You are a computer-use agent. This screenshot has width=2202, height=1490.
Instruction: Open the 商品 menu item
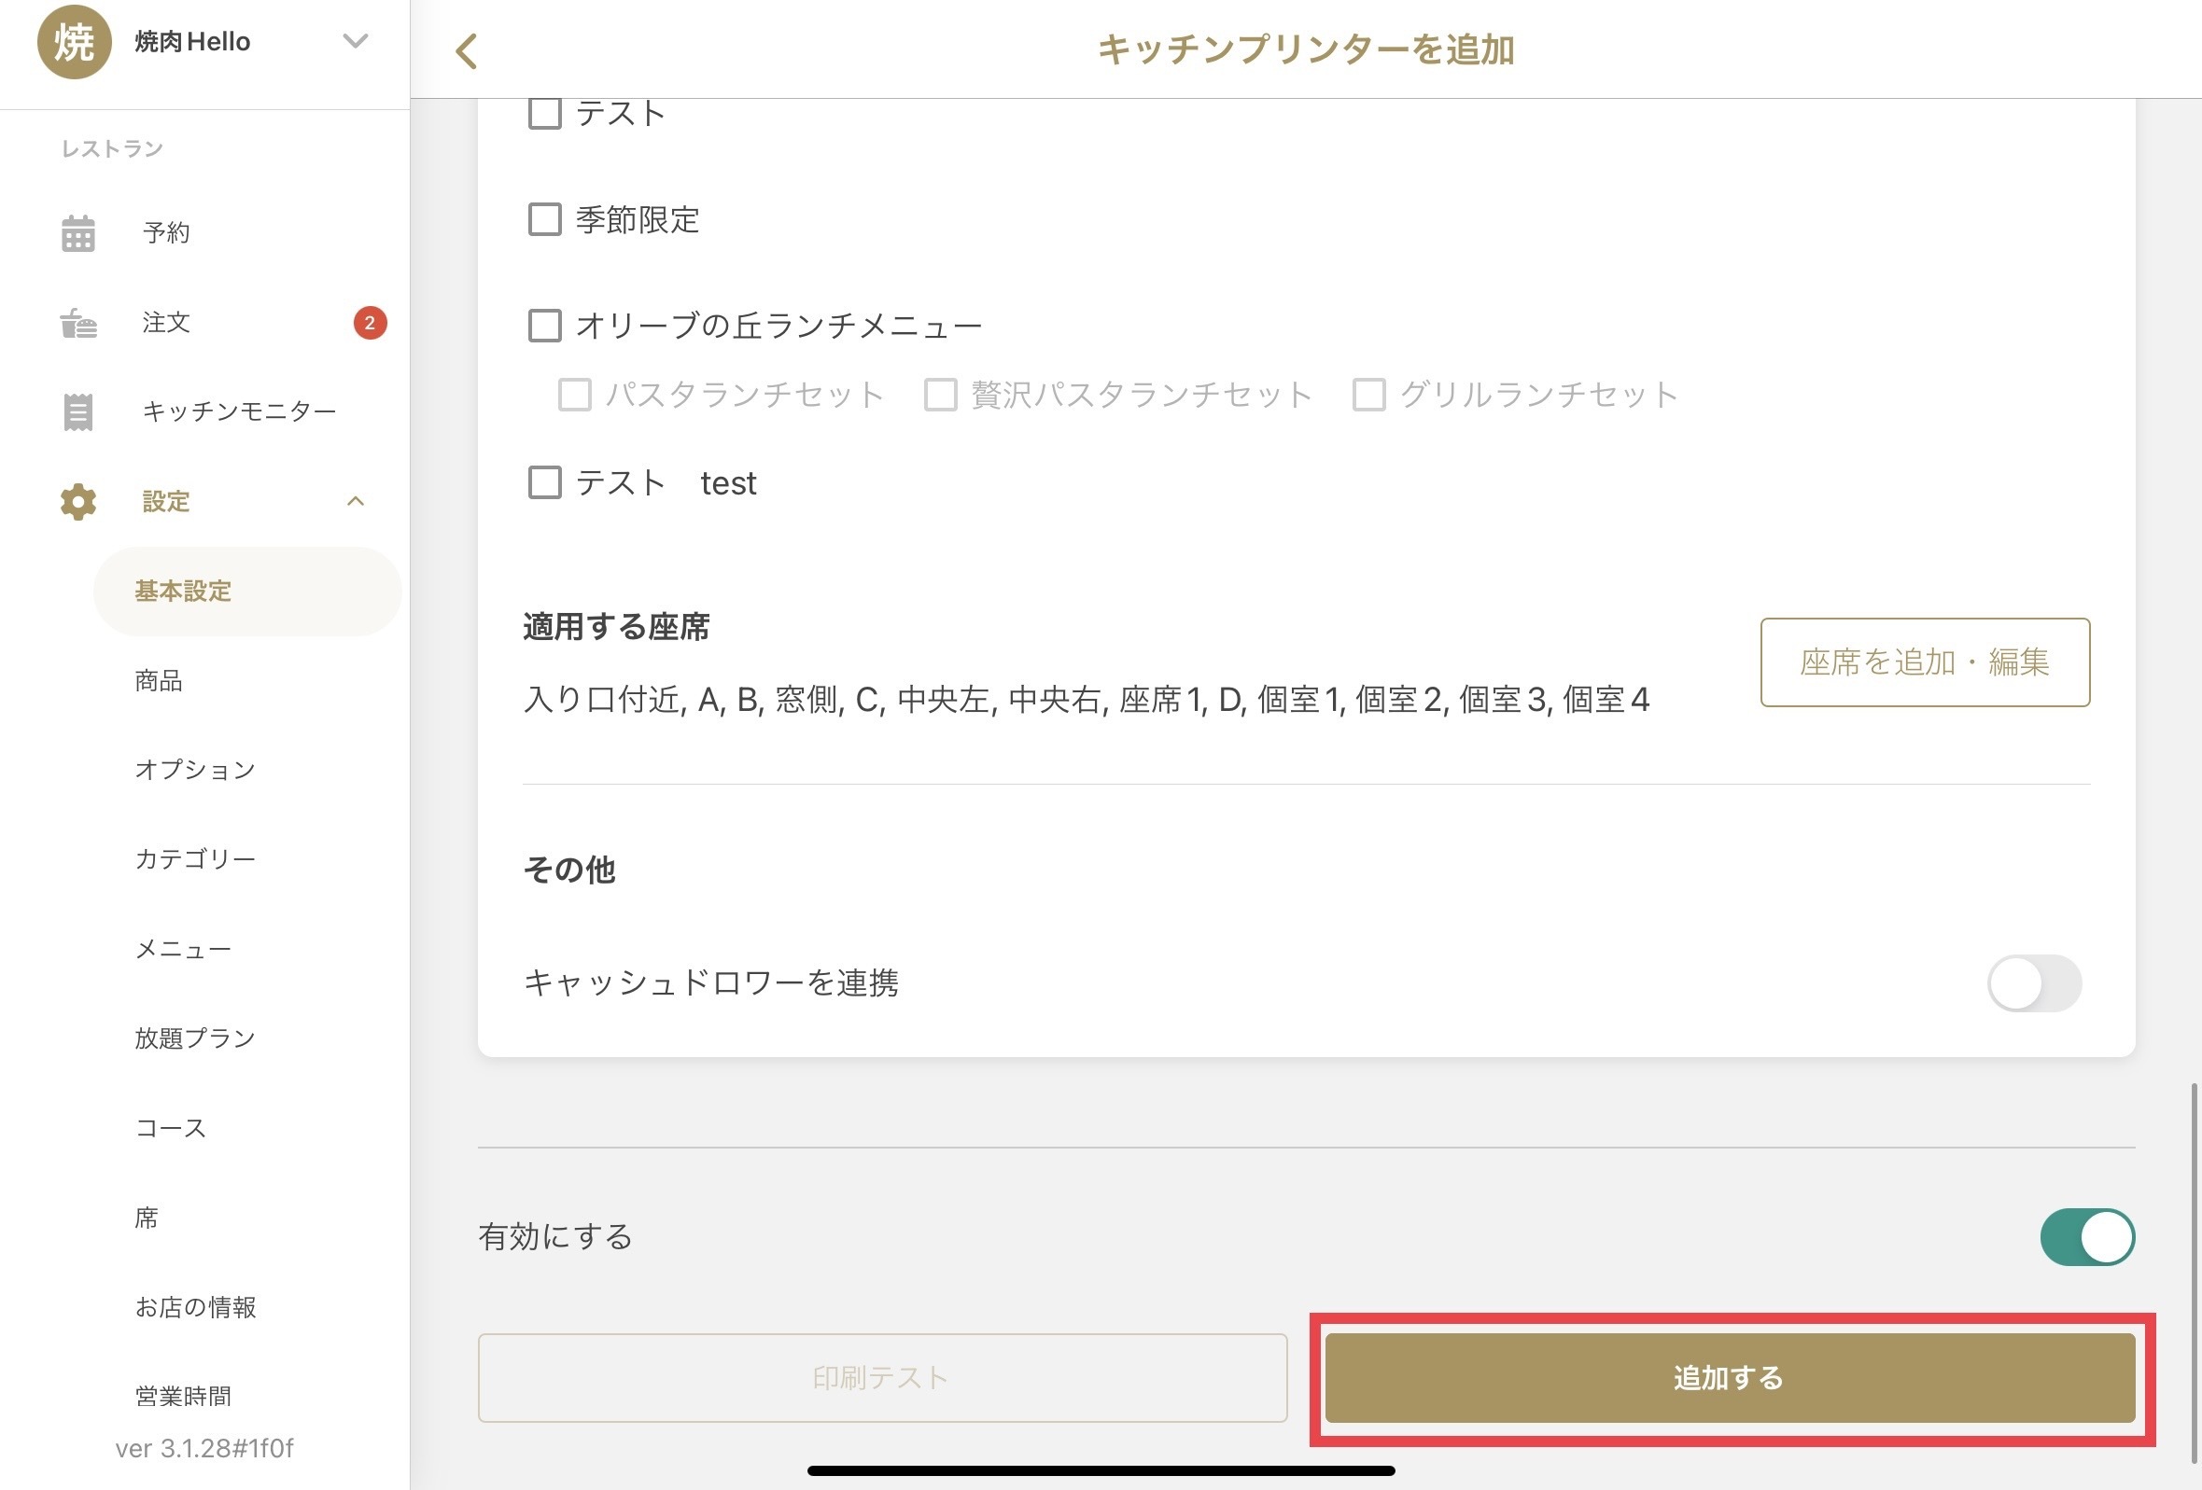[x=159, y=680]
